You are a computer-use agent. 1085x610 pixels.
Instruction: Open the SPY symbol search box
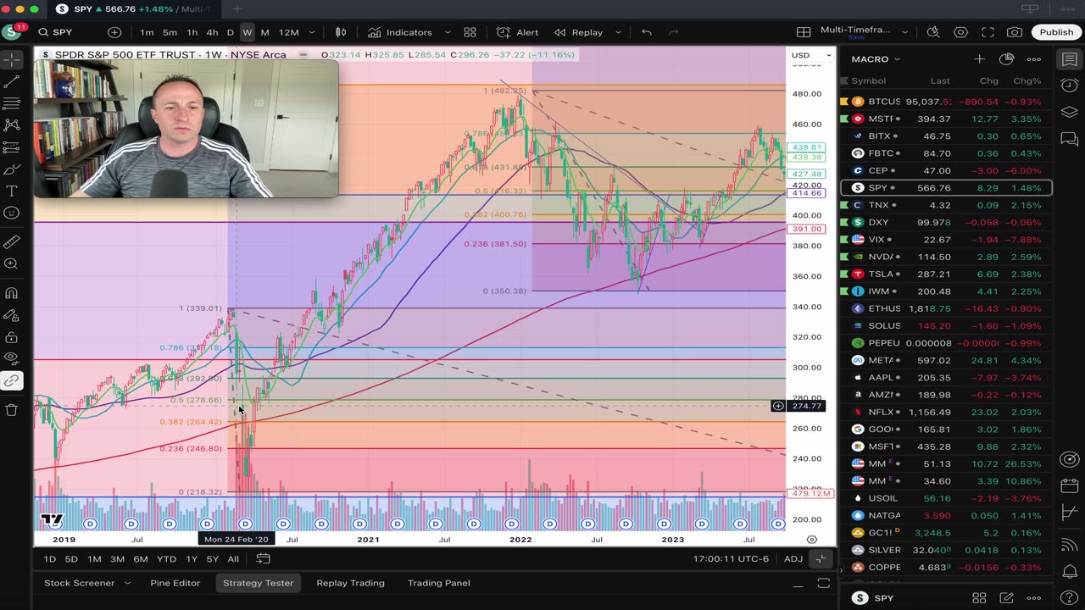coord(64,32)
